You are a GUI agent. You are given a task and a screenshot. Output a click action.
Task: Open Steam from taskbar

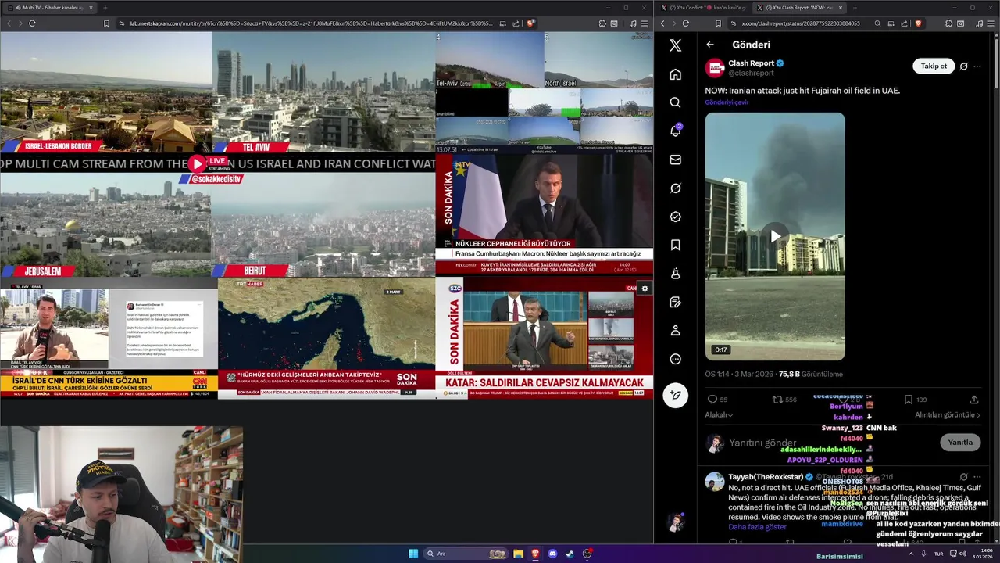click(570, 554)
